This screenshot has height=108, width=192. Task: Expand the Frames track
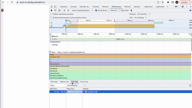pos(51,39)
